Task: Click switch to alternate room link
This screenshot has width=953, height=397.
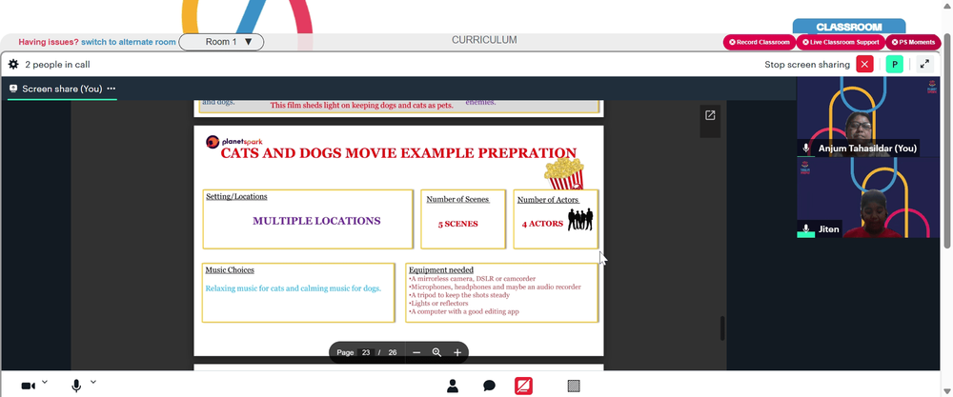Action: click(129, 42)
